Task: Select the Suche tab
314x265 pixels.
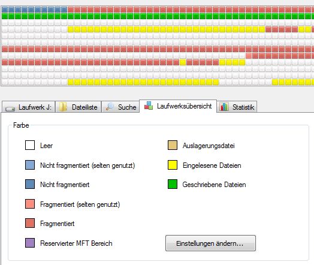Action: (120, 107)
